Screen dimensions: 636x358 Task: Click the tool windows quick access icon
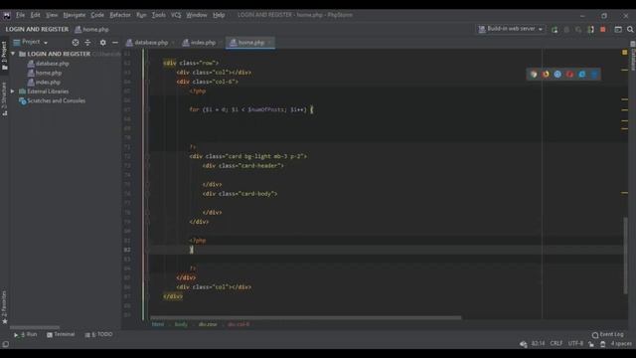coord(5,344)
